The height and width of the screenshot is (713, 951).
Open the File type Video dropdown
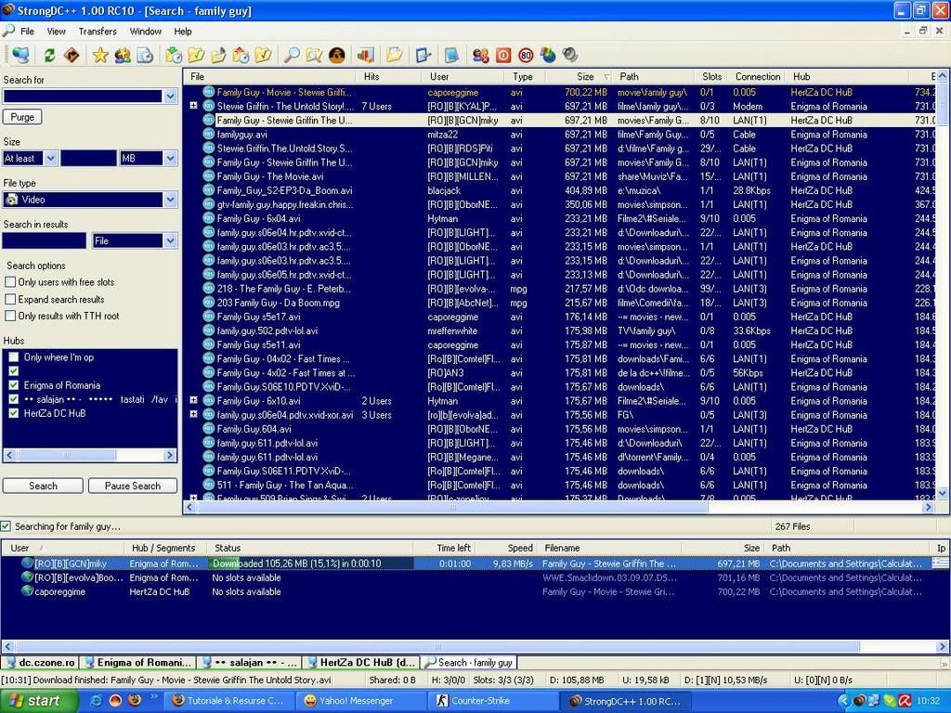click(x=171, y=200)
